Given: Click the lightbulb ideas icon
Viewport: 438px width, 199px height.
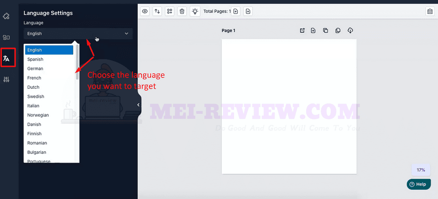Looking at the screenshot, I should point(195,11).
